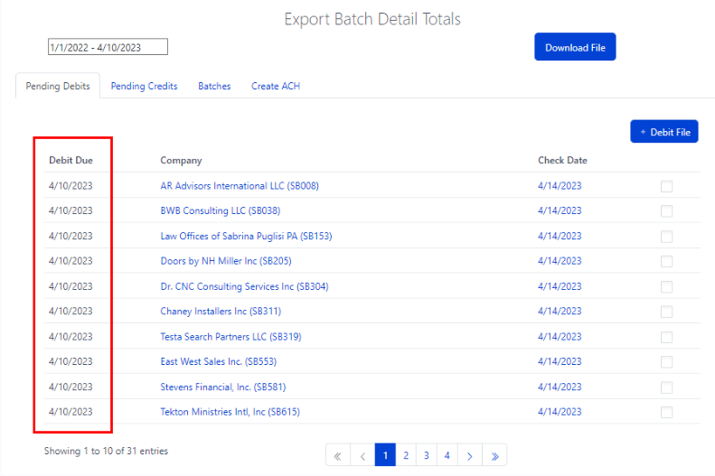Go to previous page arrow
This screenshot has width=715, height=476.
point(362,455)
